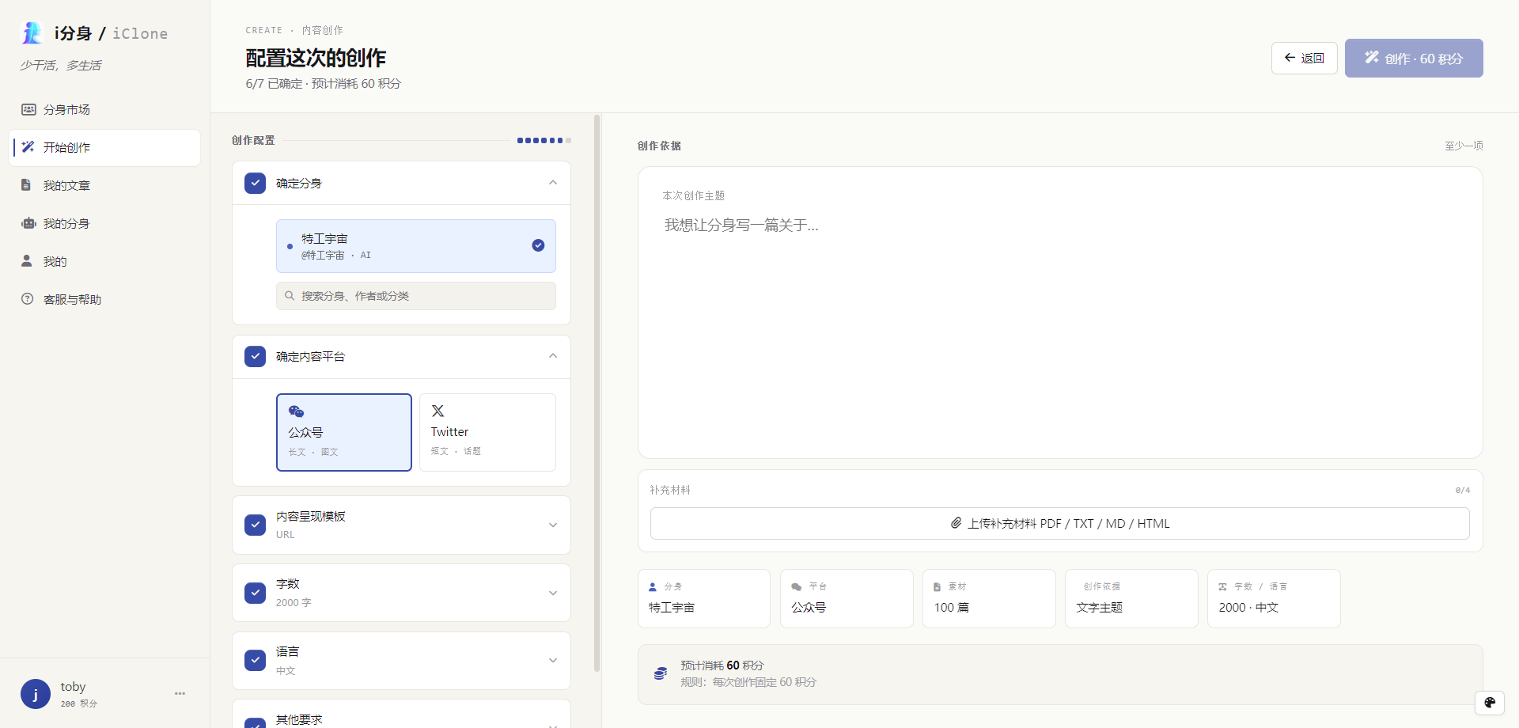Open the user menu three-dots icon
The height and width of the screenshot is (728, 1519).
coord(180,693)
